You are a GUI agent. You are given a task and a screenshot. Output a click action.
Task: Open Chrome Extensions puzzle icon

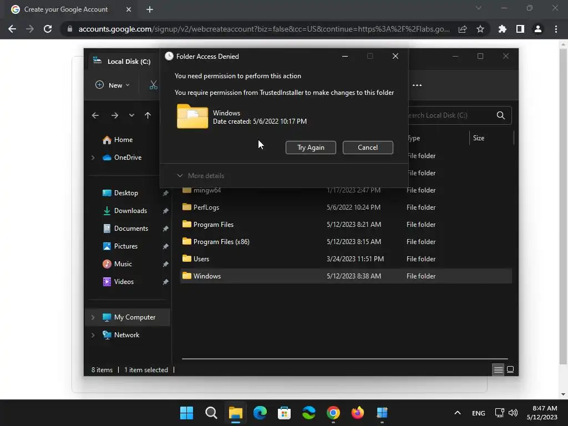(503, 29)
